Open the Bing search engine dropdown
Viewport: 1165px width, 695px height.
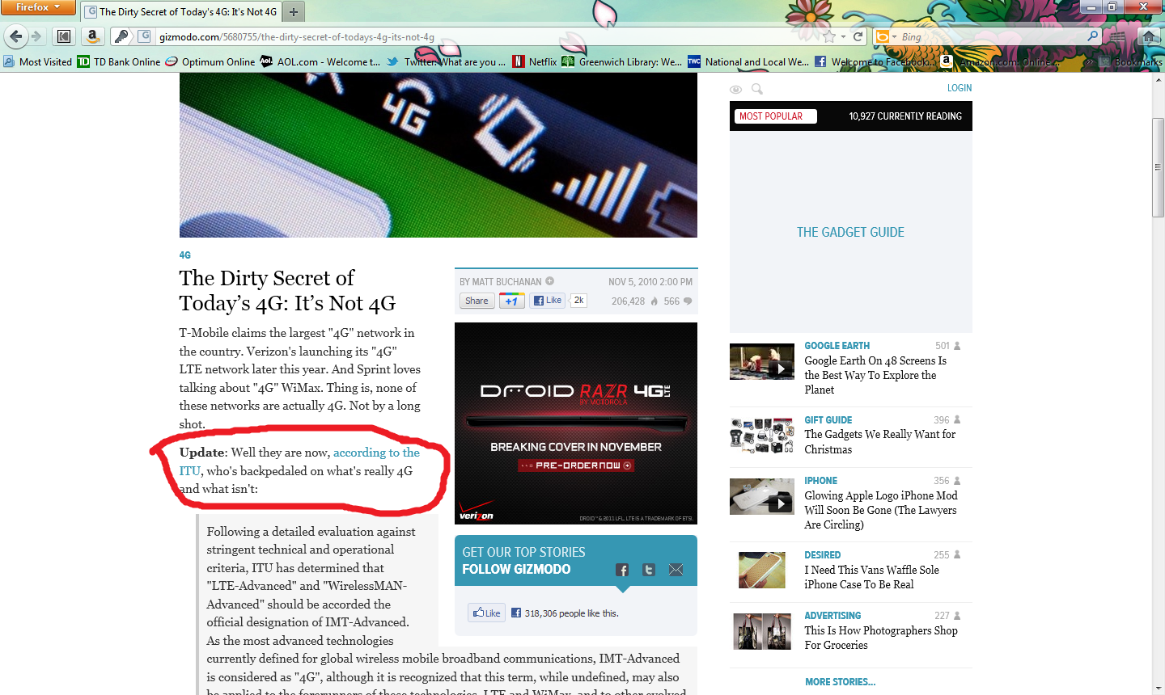(x=886, y=36)
